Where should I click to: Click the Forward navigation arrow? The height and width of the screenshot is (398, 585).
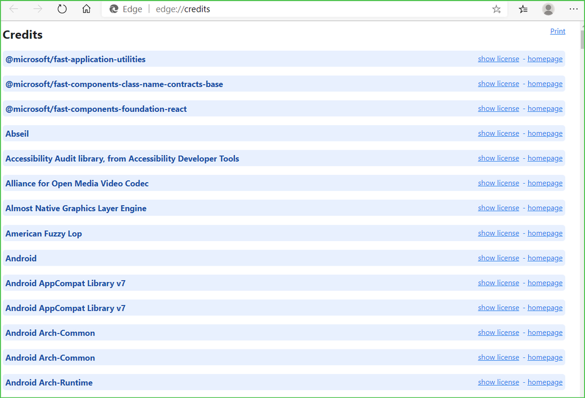tap(38, 9)
